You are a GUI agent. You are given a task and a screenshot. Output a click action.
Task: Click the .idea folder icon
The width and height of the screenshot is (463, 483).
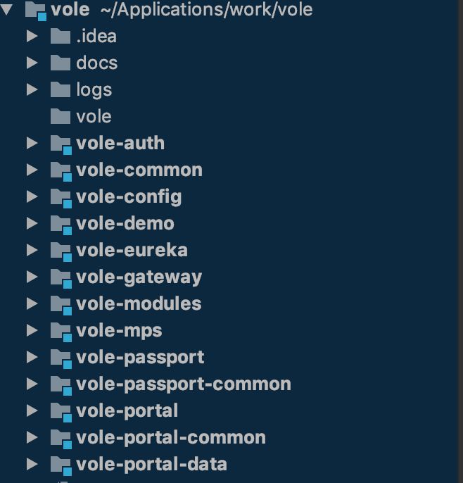(x=61, y=36)
